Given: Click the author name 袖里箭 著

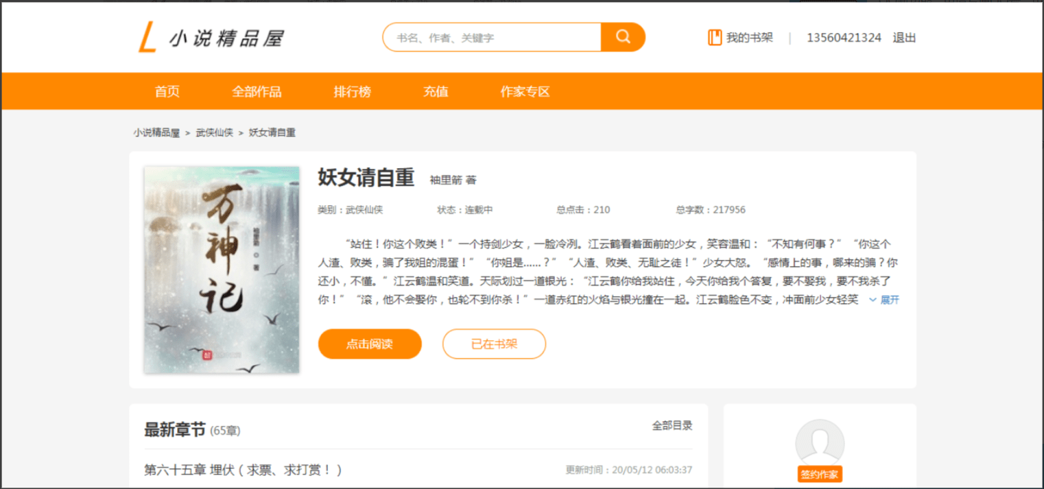Looking at the screenshot, I should pos(453,180).
